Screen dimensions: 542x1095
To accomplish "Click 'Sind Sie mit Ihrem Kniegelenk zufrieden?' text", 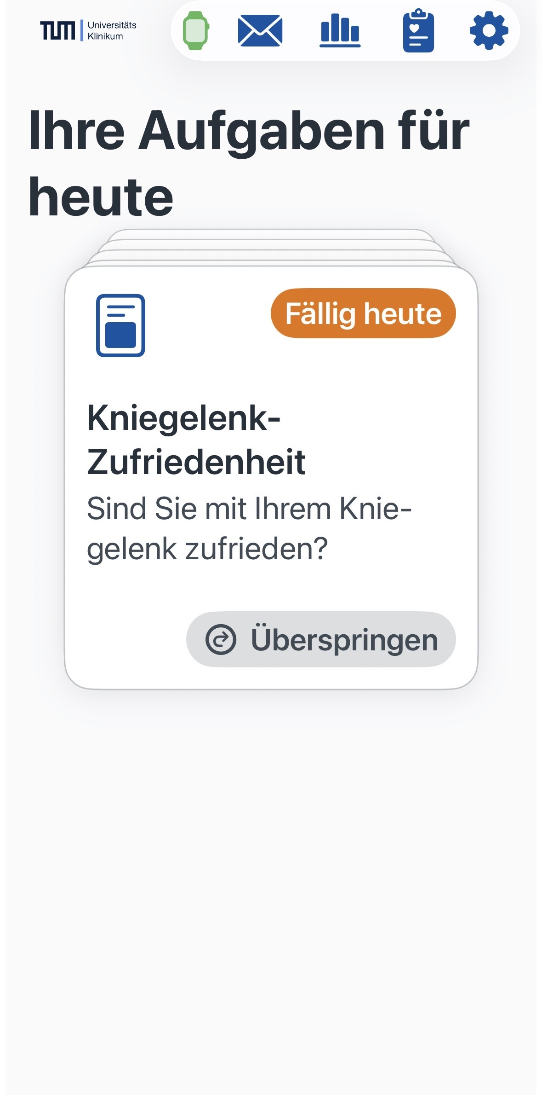I will 249,528.
